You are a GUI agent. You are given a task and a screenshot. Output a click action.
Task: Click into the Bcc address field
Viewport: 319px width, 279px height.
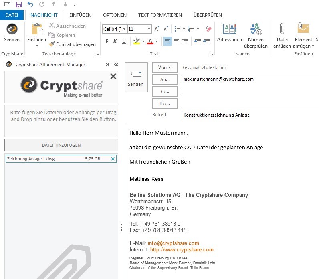[x=250, y=103]
